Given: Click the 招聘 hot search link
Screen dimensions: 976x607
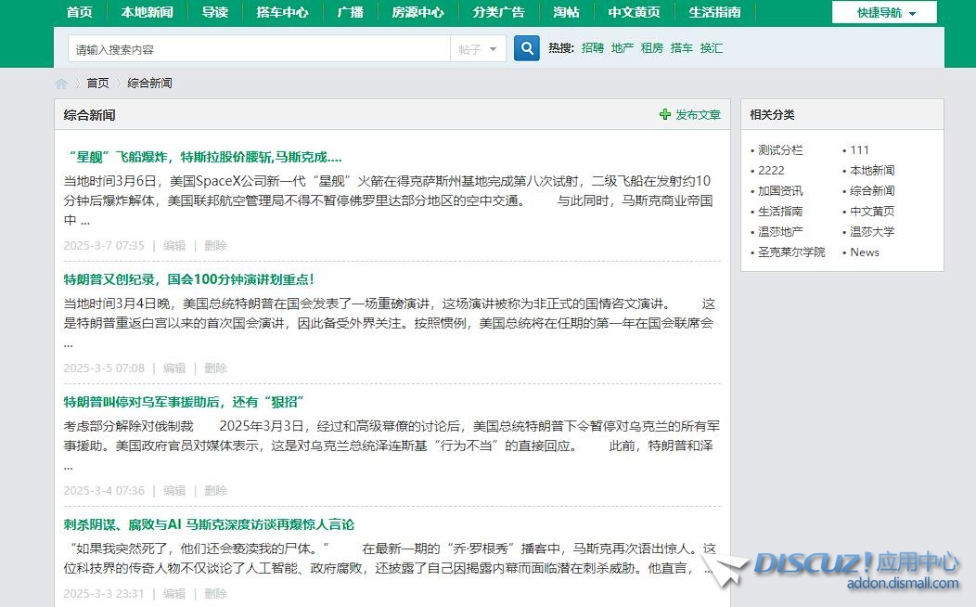Looking at the screenshot, I should pyautogui.click(x=592, y=48).
